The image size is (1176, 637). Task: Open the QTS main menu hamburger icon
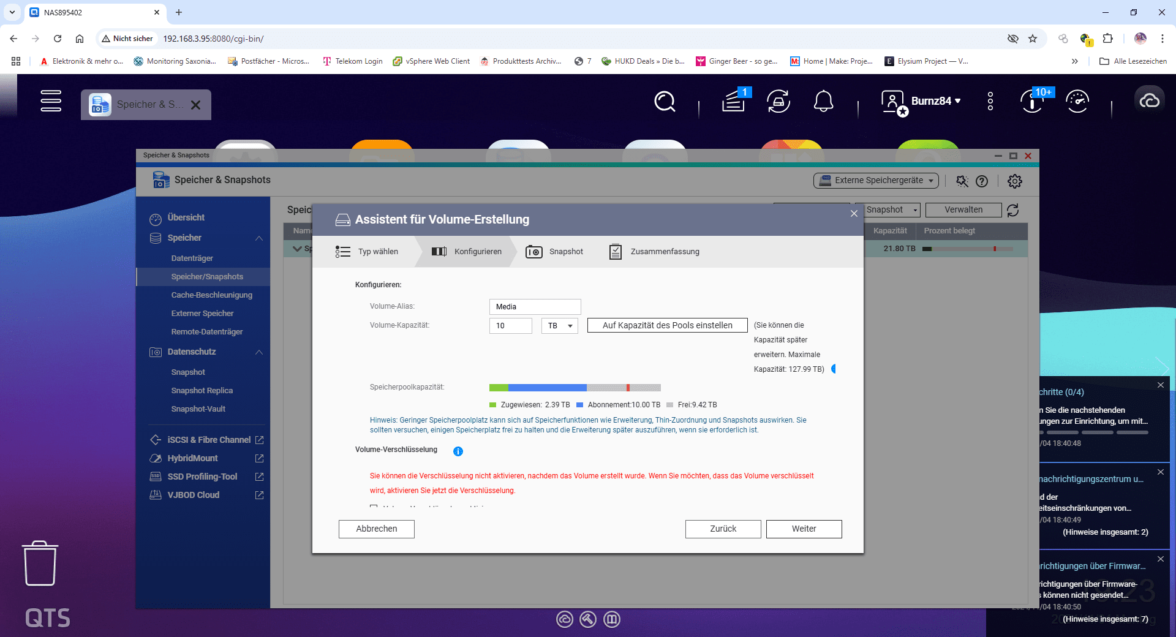point(51,101)
